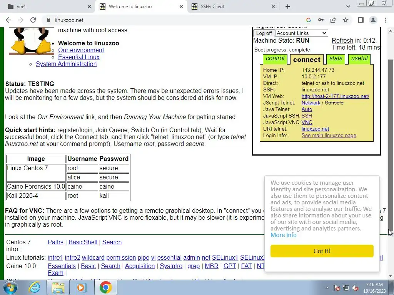Launch Internet Explorer from taskbar
This screenshot has height=295, width=394.
pyautogui.click(x=34, y=287)
